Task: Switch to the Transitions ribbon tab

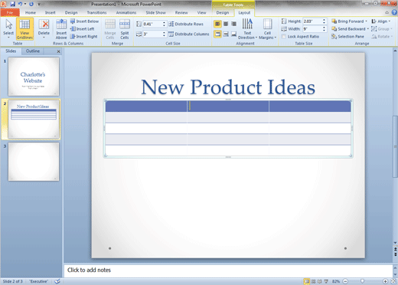Action: 96,12
